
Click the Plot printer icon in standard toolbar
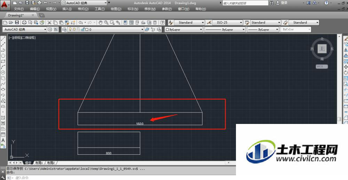point(24,22)
